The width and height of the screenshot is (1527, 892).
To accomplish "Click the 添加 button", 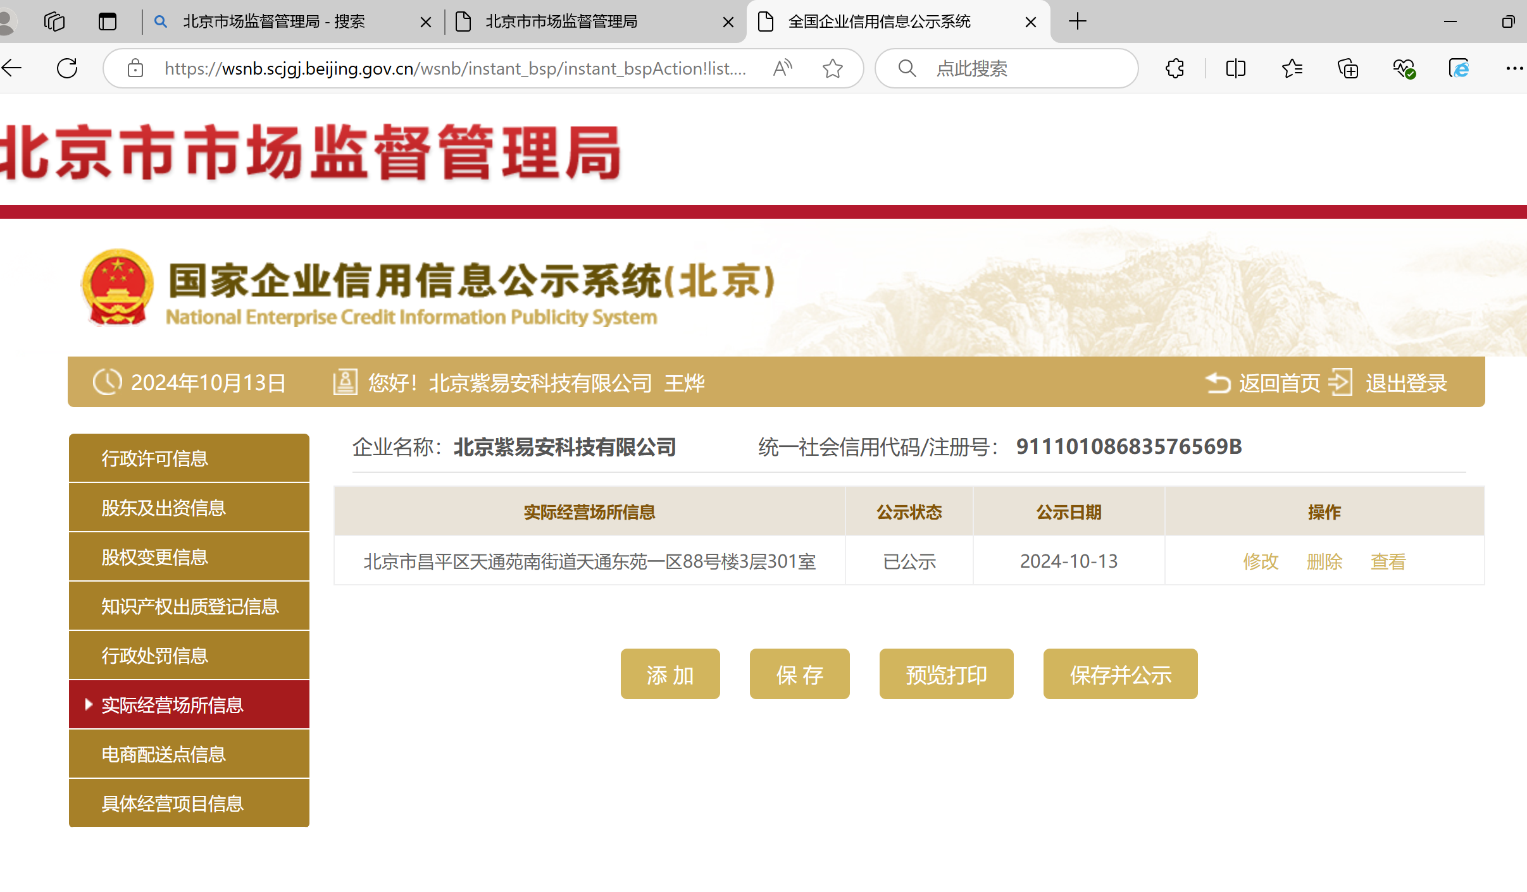I will [x=670, y=674].
